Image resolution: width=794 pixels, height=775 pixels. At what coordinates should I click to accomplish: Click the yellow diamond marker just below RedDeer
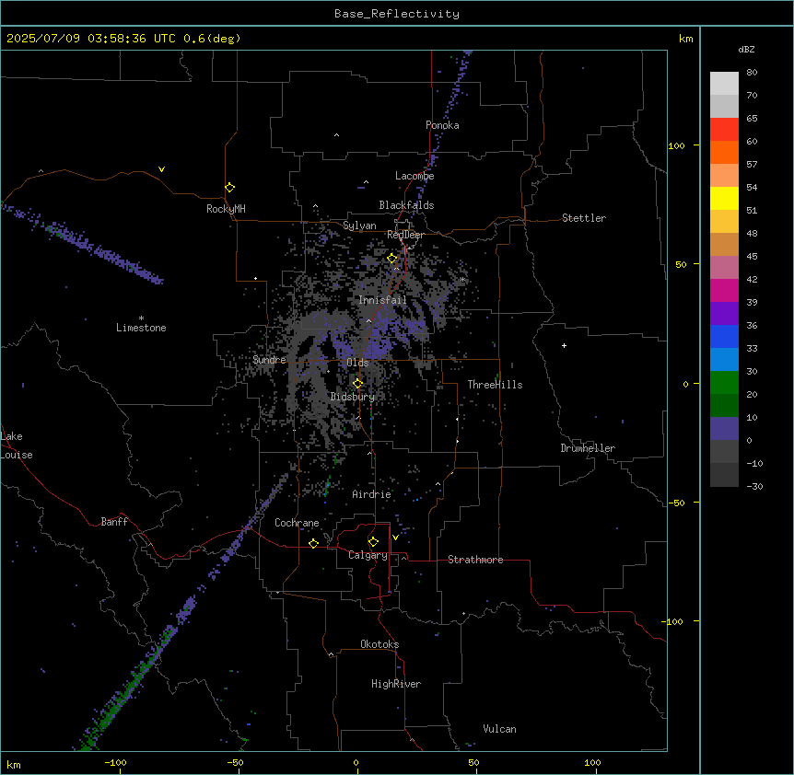pos(392,258)
